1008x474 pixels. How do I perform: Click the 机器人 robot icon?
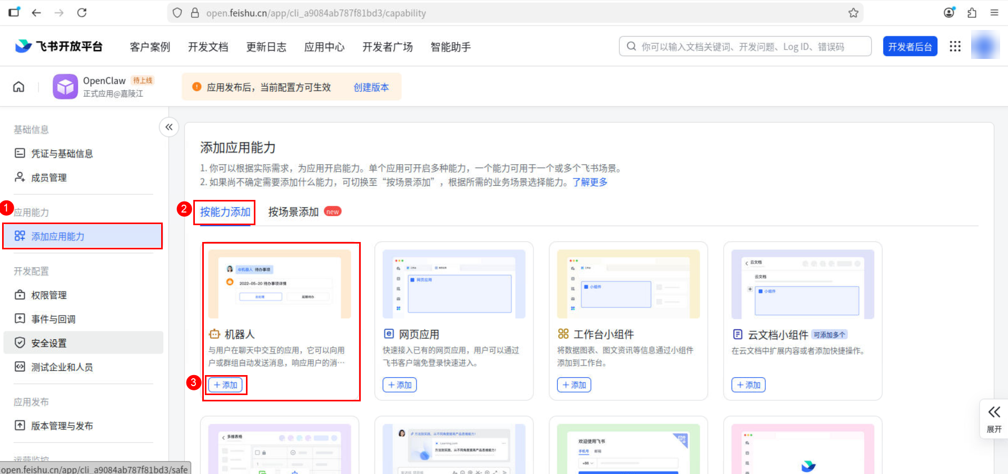(x=214, y=334)
